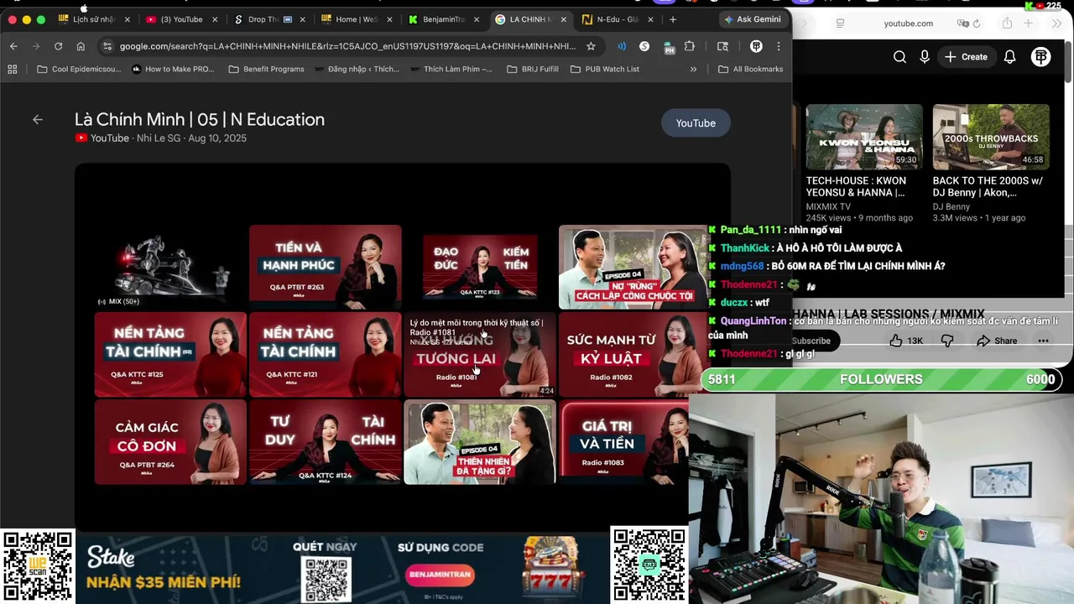
Task: Switch to the (3) YouTube Chrome tab
Action: coord(180,19)
